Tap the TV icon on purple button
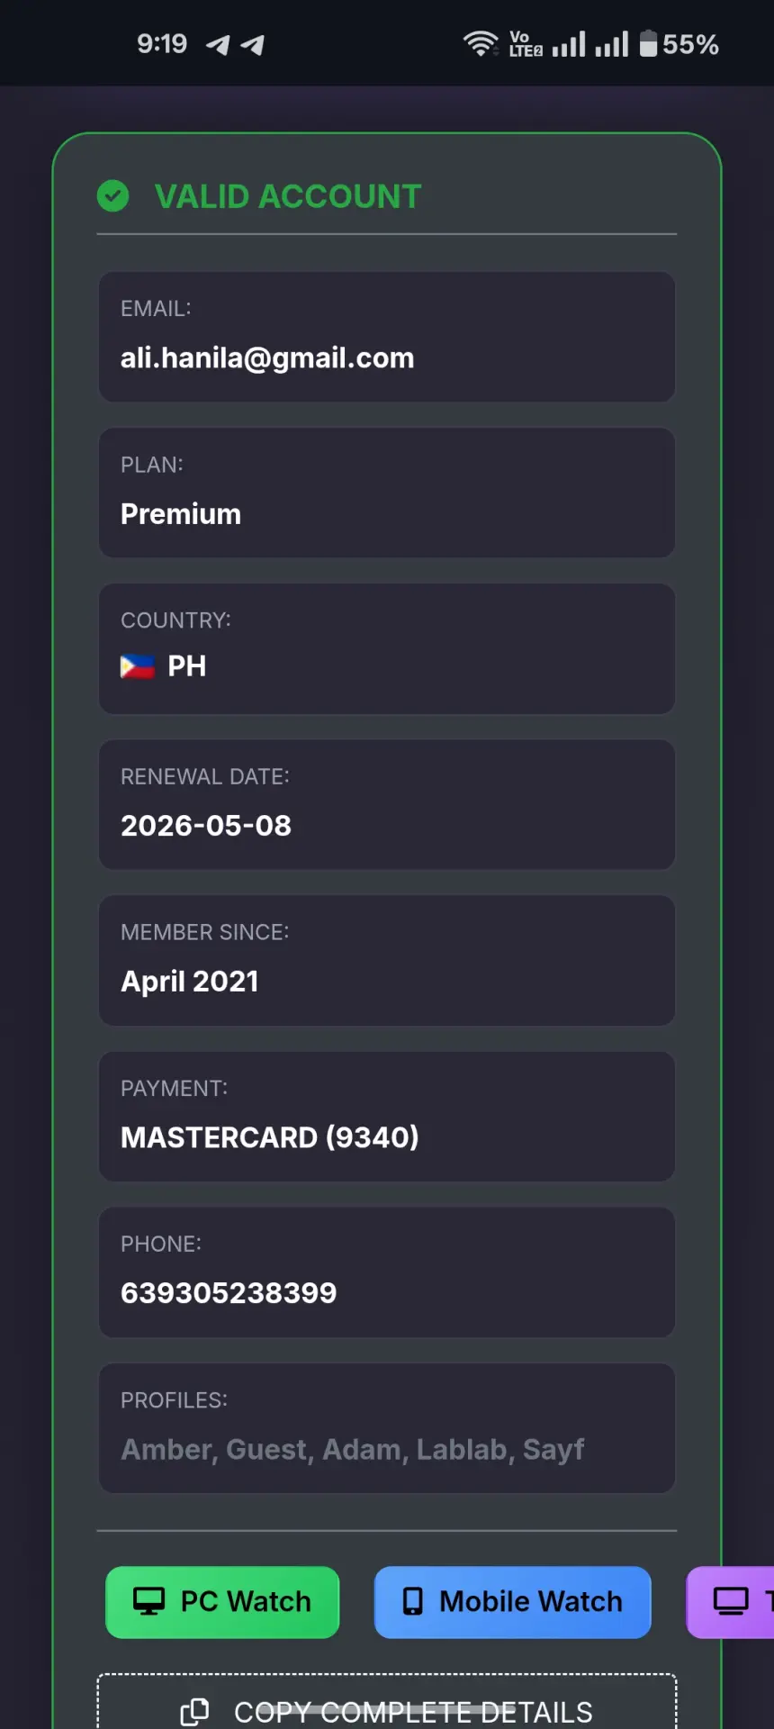Screen dimensions: 774x1729 731,1601
